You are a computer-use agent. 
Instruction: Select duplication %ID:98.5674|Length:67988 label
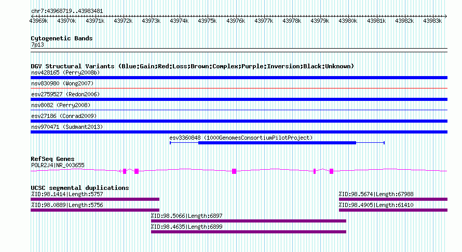[376, 194]
